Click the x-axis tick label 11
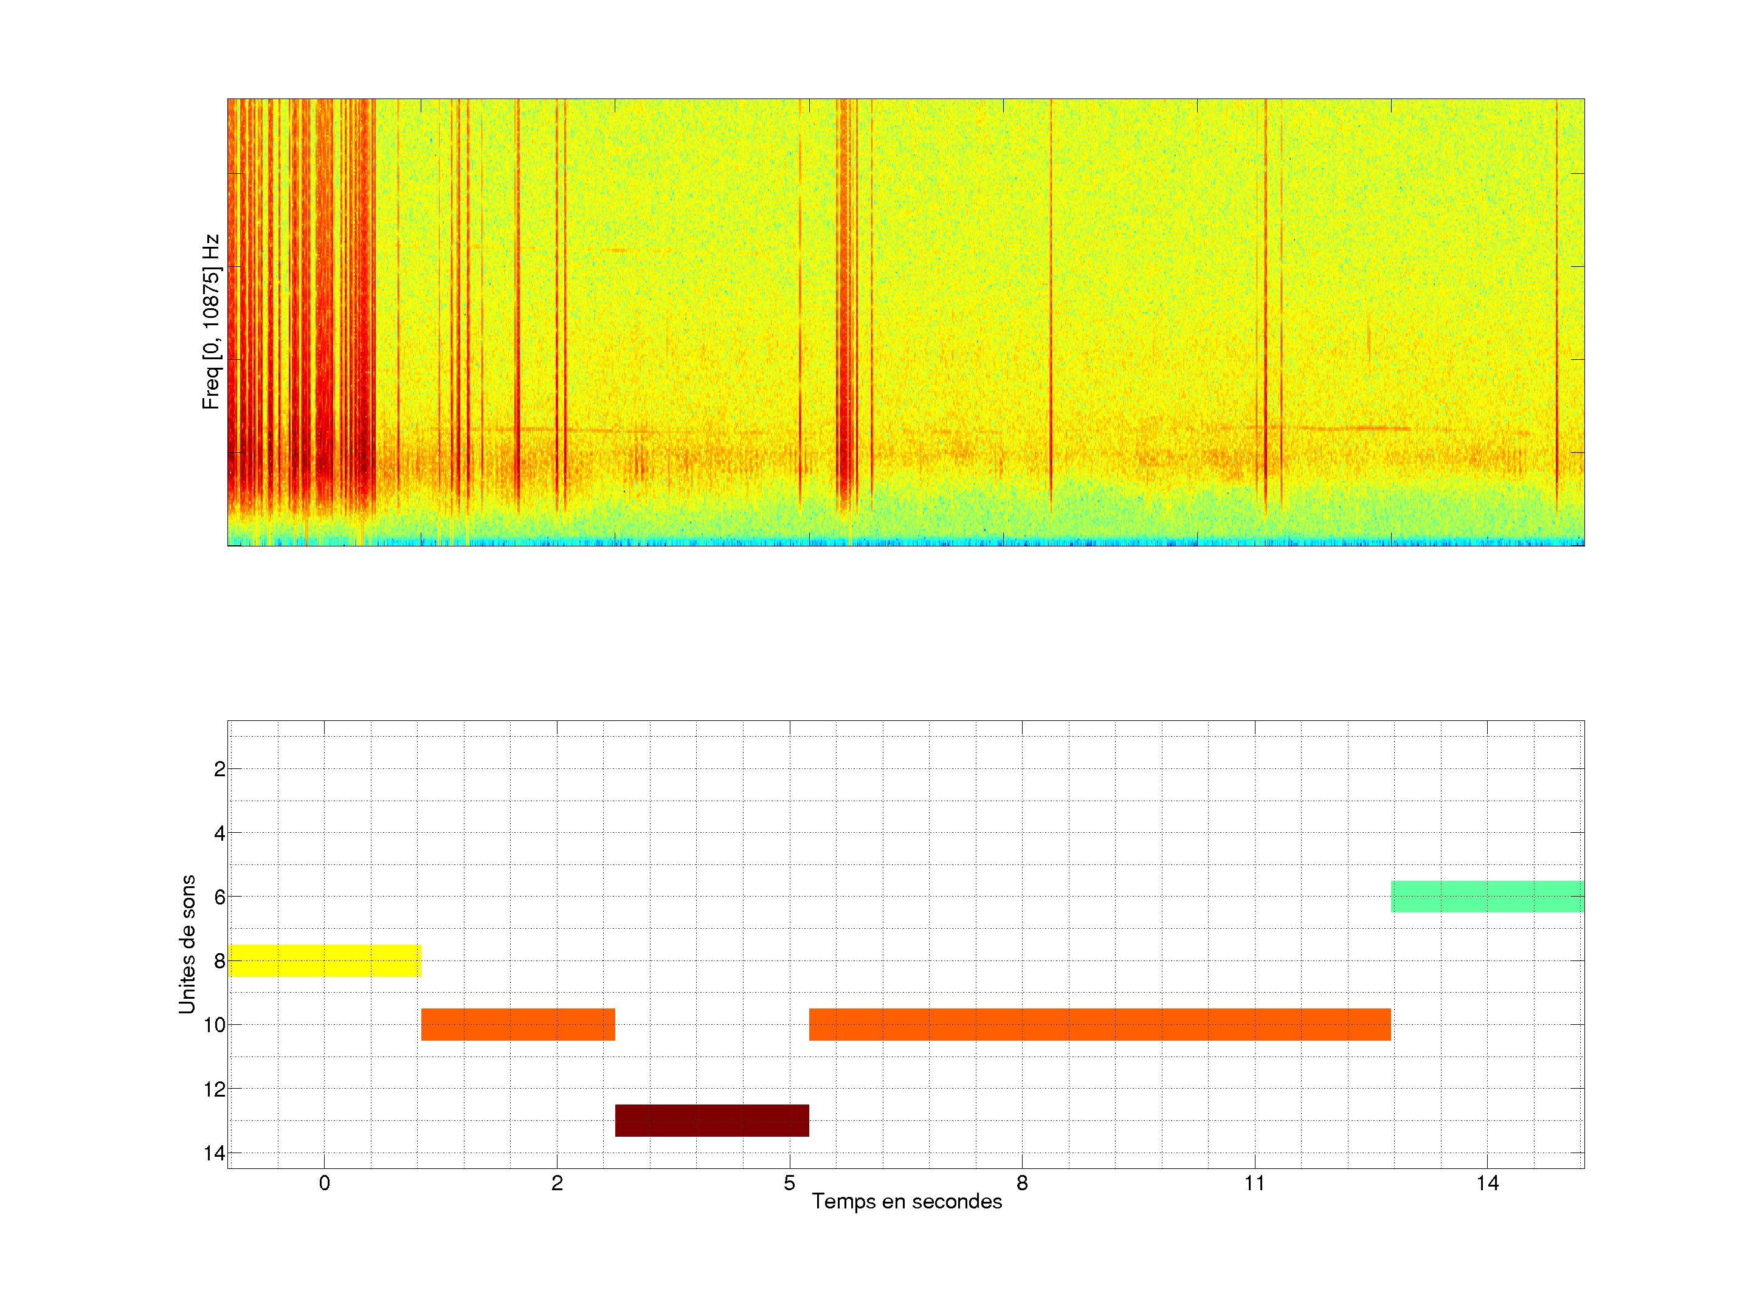This screenshot has height=1313, width=1751. coord(1255,1183)
